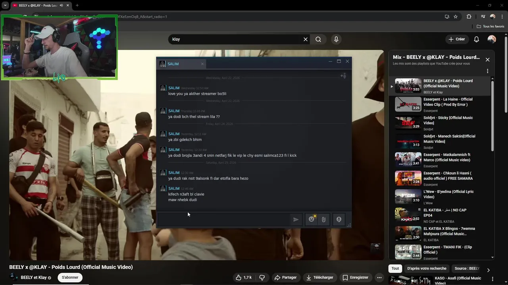Open the media controls icon in toolbar
Viewport: 508px width, 285px height.
coord(483,17)
